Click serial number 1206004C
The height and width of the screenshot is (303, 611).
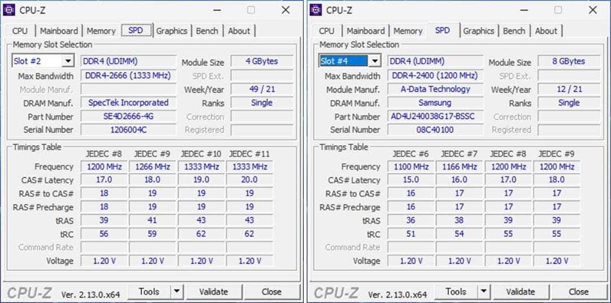click(x=128, y=129)
